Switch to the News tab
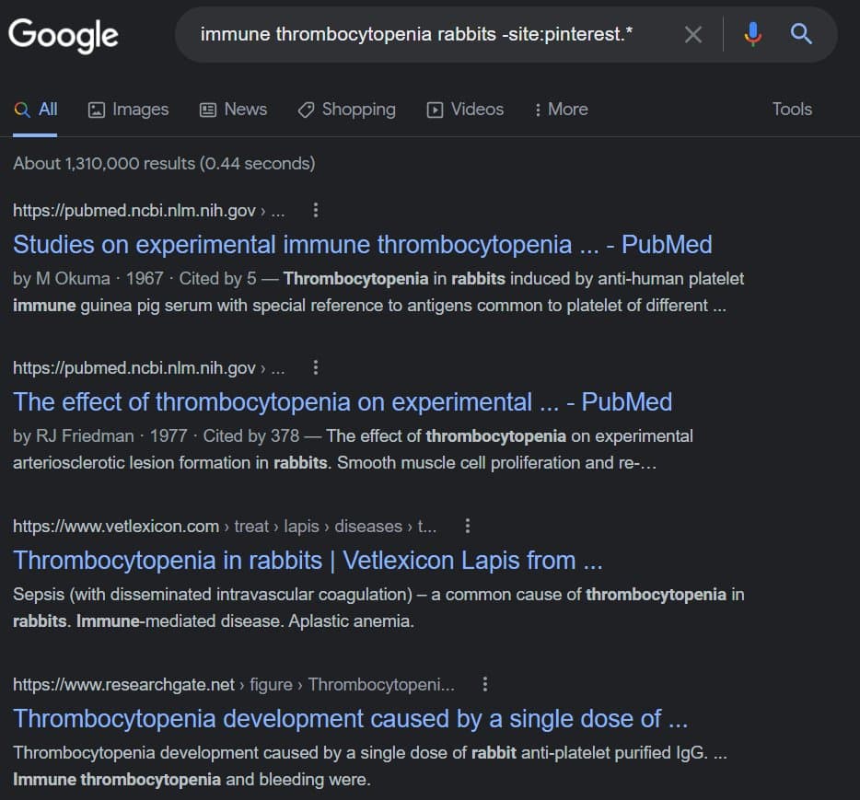This screenshot has height=800, width=860. click(234, 110)
